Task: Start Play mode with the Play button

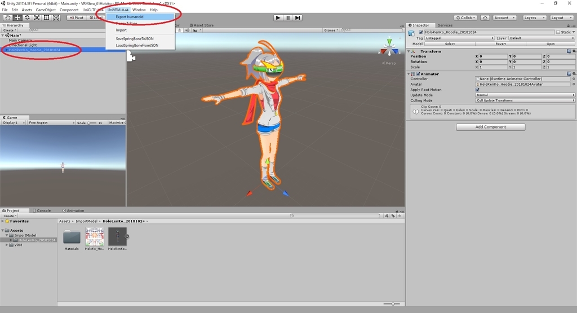Action: coord(278,17)
